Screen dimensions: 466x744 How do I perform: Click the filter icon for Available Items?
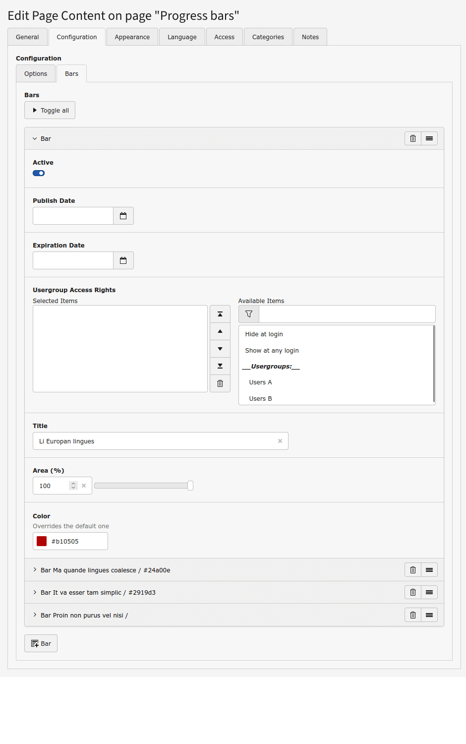point(249,314)
